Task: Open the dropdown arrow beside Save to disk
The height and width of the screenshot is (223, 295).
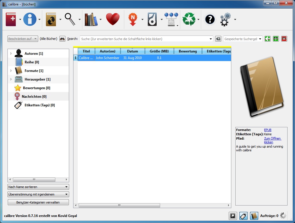Action: click(x=162, y=19)
